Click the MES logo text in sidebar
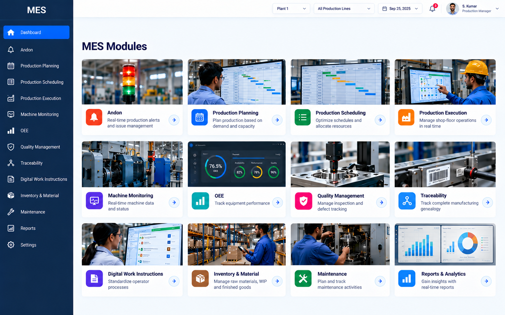Viewport: 505px width, 315px height. click(37, 10)
